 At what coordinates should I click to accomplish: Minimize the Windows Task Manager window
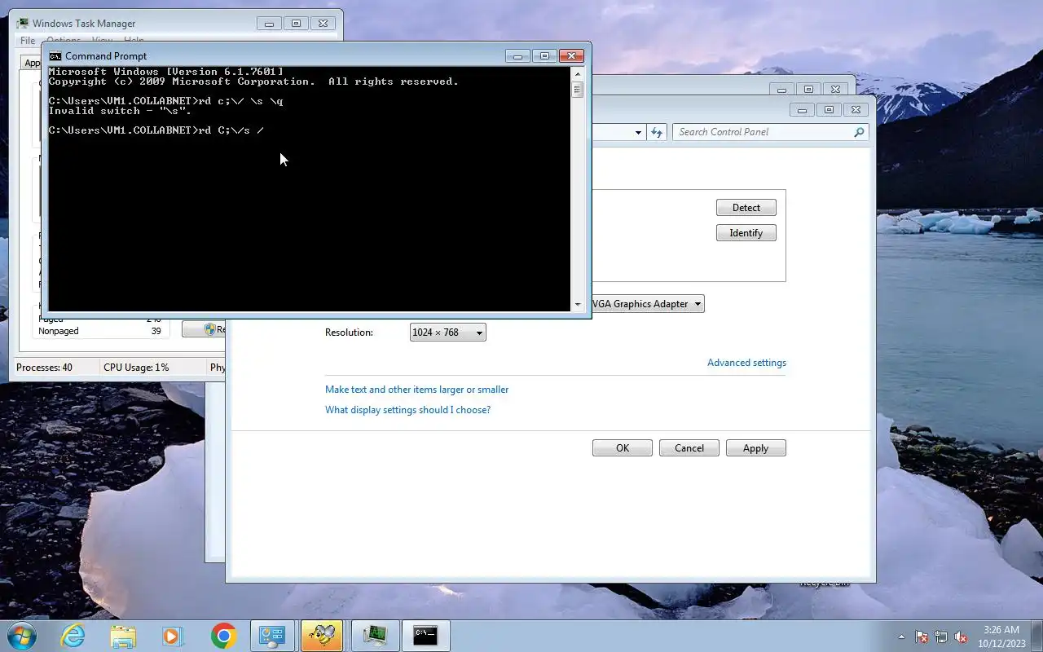269,24
